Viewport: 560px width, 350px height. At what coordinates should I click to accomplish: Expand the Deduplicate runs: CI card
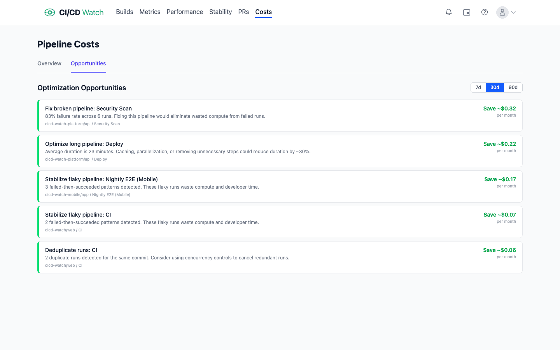(x=280, y=257)
